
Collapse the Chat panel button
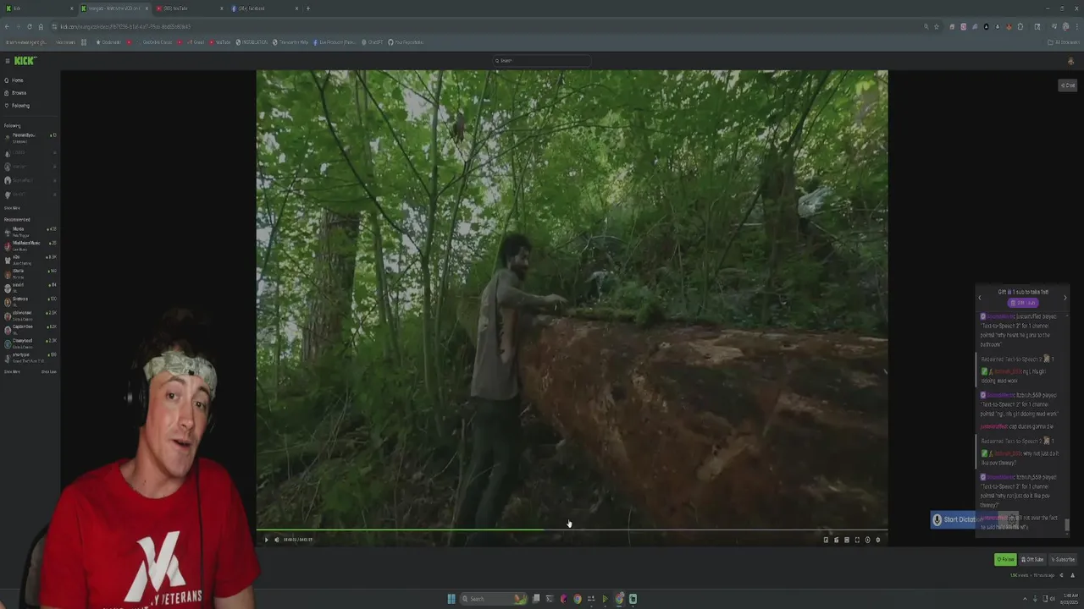(x=1068, y=85)
